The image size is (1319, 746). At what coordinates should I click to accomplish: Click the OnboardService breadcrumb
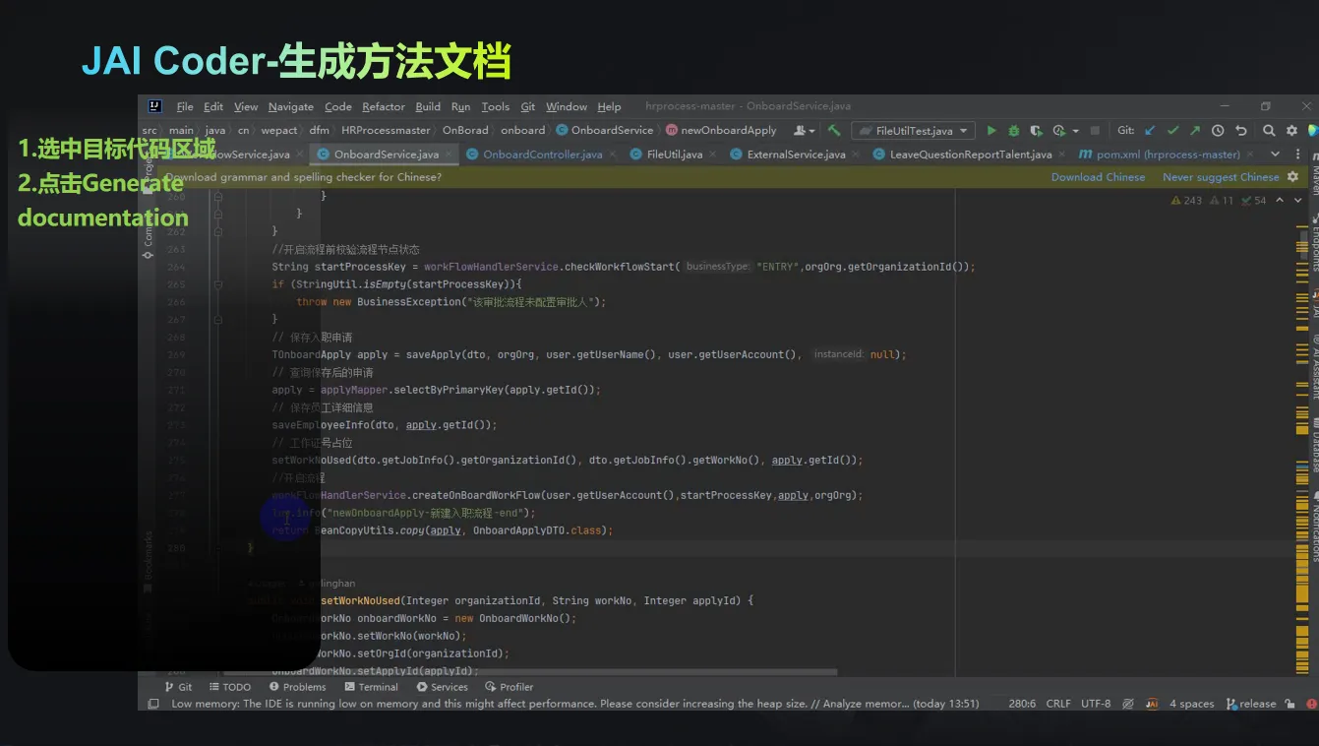click(605, 130)
